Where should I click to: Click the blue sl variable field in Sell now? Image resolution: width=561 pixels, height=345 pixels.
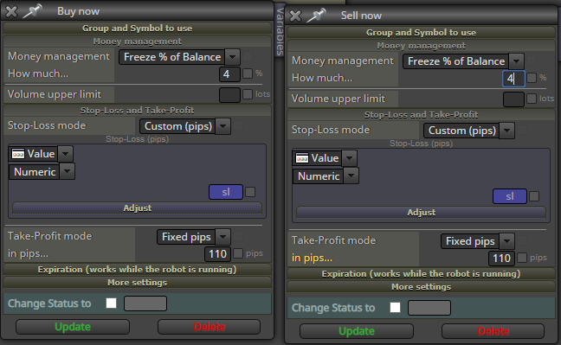tap(510, 196)
